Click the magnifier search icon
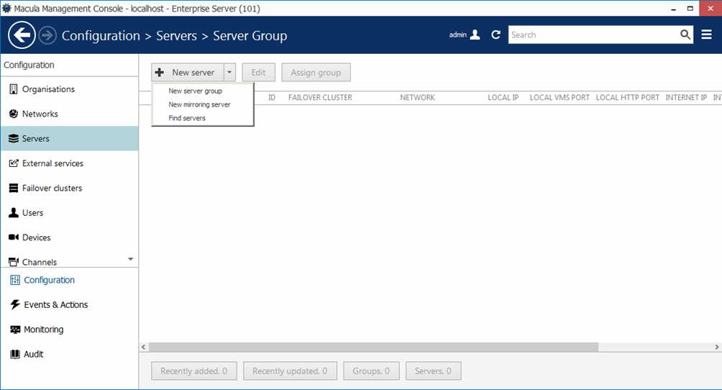722x390 pixels. pos(685,35)
